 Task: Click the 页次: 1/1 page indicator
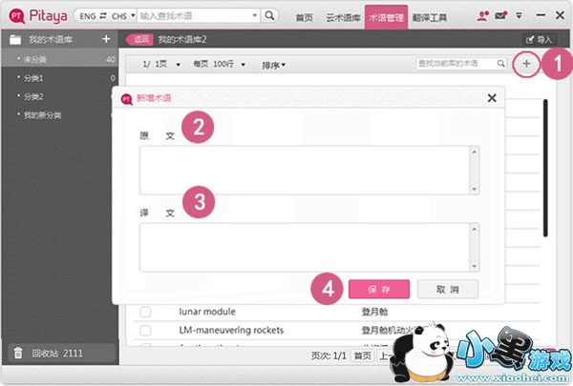tap(329, 356)
